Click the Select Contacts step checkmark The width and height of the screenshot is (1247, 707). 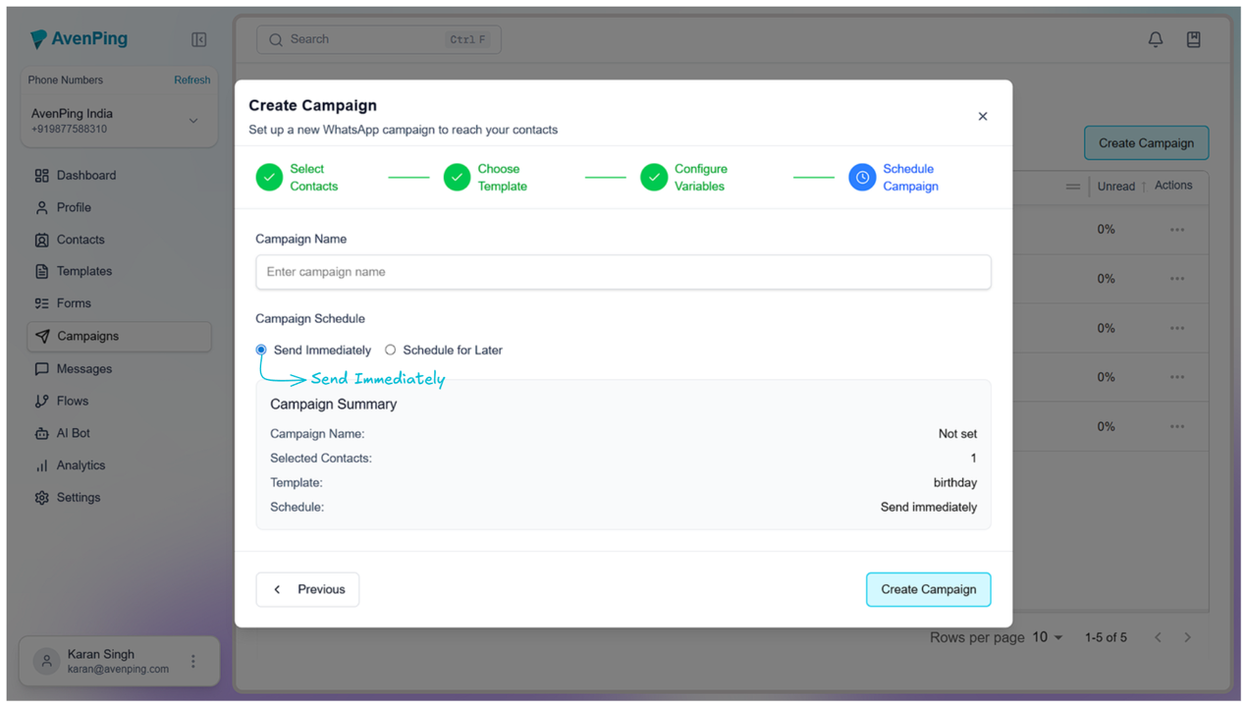pyautogui.click(x=269, y=178)
